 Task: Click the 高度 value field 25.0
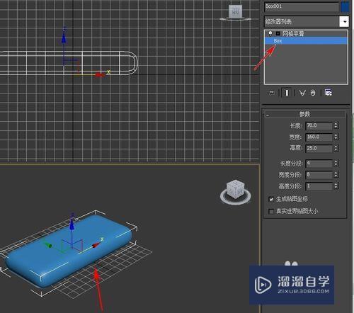[x=319, y=148]
